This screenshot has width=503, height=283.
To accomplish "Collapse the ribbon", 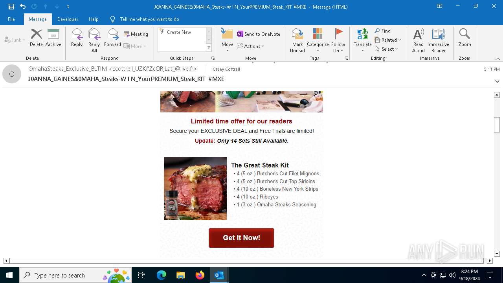I will [x=497, y=59].
